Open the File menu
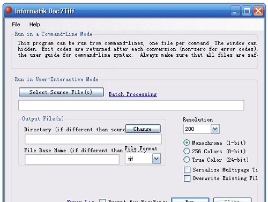This screenshot has height=202, width=268. pyautogui.click(x=16, y=24)
